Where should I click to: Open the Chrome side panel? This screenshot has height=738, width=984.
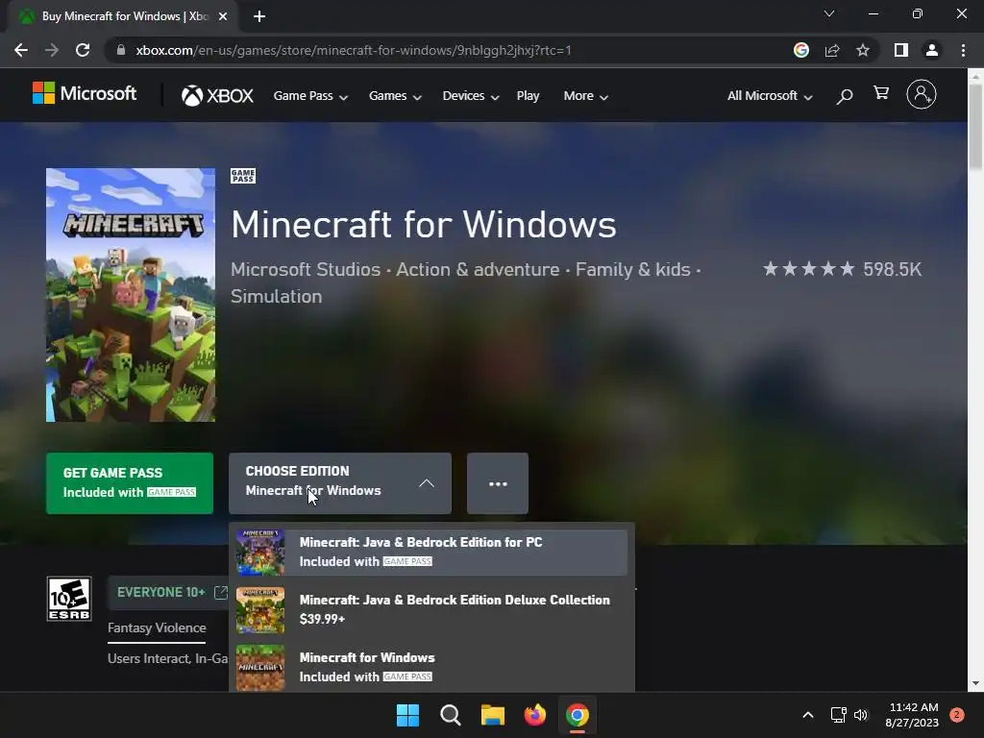[x=901, y=50]
